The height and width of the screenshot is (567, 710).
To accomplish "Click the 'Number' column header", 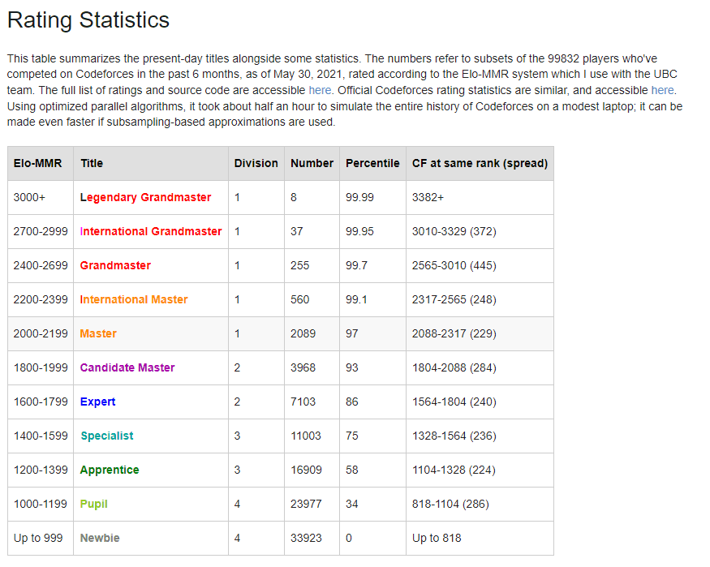I will 312,163.
